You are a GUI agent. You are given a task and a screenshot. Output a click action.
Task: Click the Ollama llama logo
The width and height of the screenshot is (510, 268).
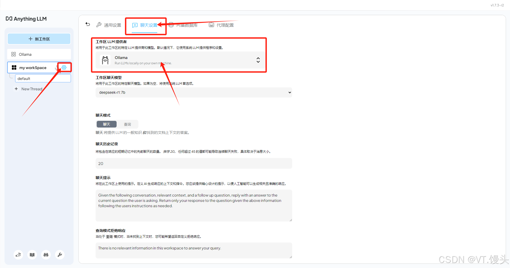click(x=105, y=60)
